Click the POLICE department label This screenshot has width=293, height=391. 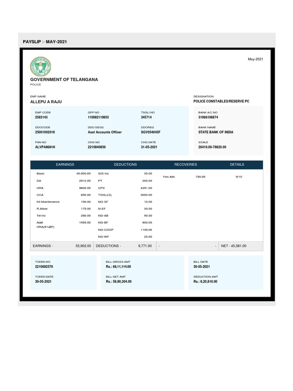coord(35,84)
